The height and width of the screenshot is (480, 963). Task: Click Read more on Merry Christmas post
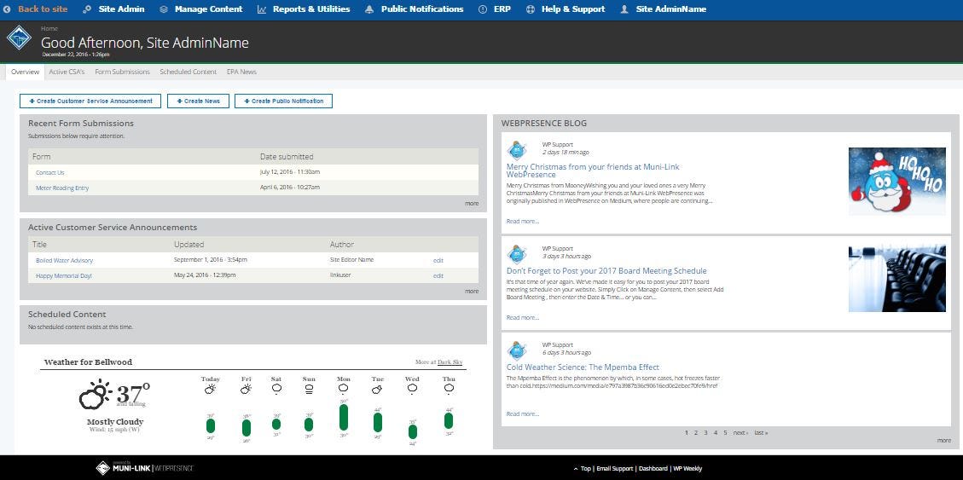[523, 221]
